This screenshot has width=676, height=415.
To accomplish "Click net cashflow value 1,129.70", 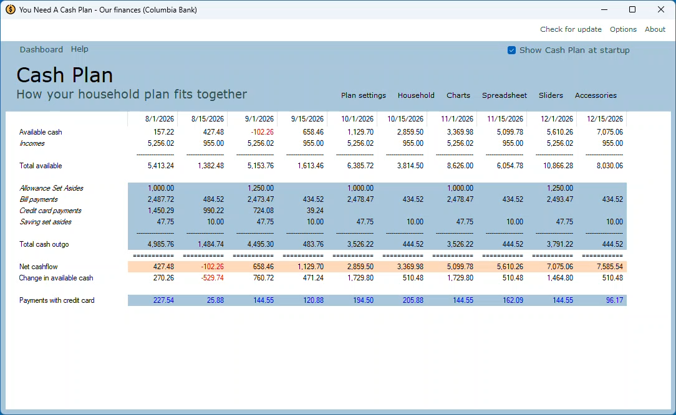I will (311, 267).
